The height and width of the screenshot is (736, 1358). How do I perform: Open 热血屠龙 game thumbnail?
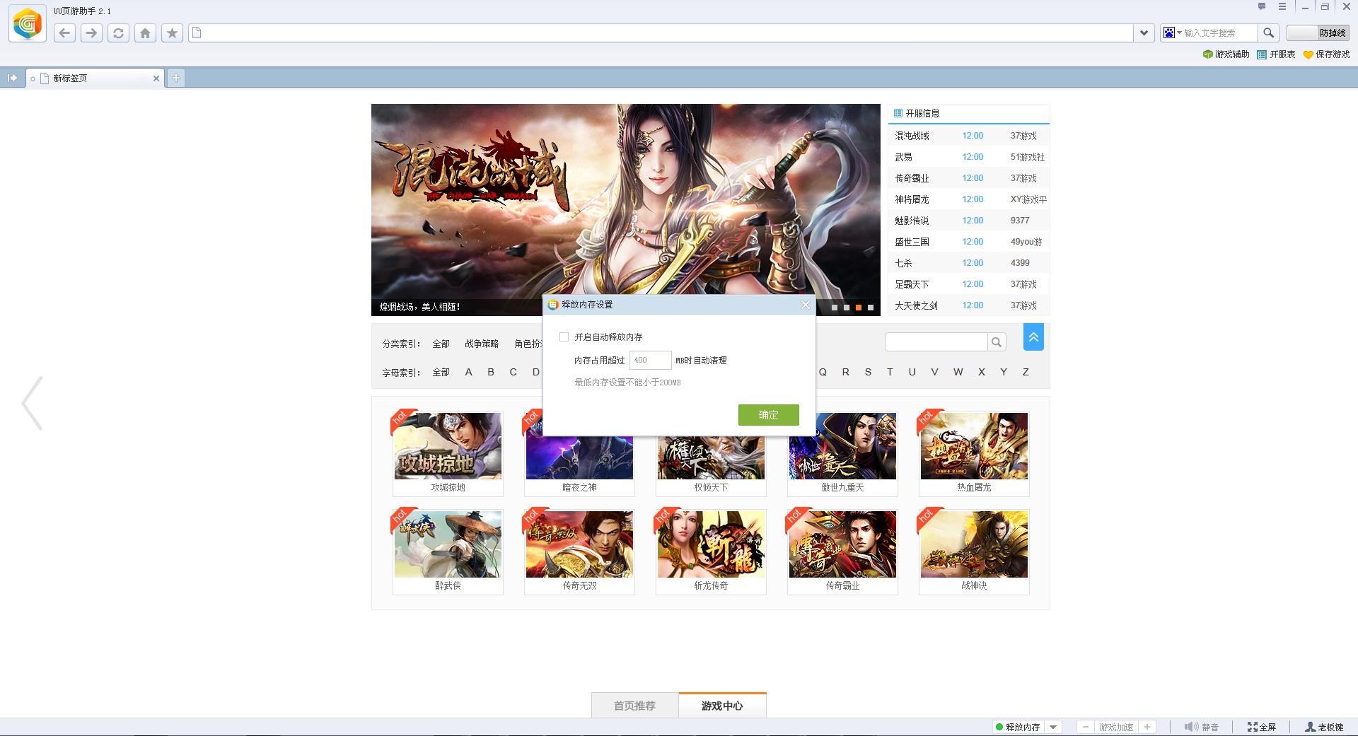click(974, 446)
